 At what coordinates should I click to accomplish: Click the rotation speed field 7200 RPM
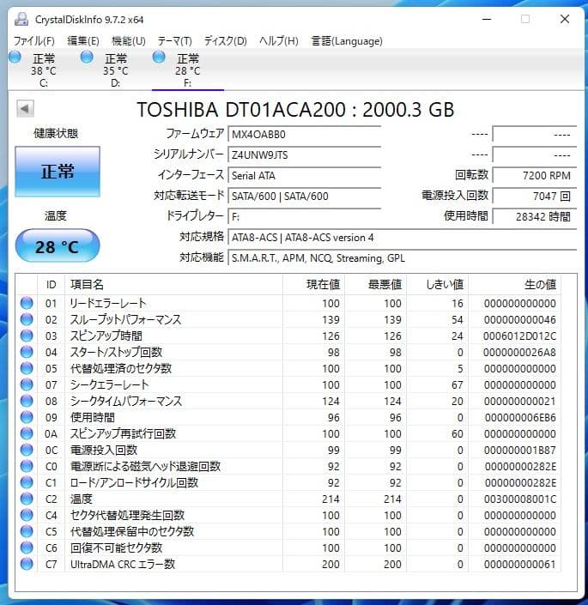[535, 176]
